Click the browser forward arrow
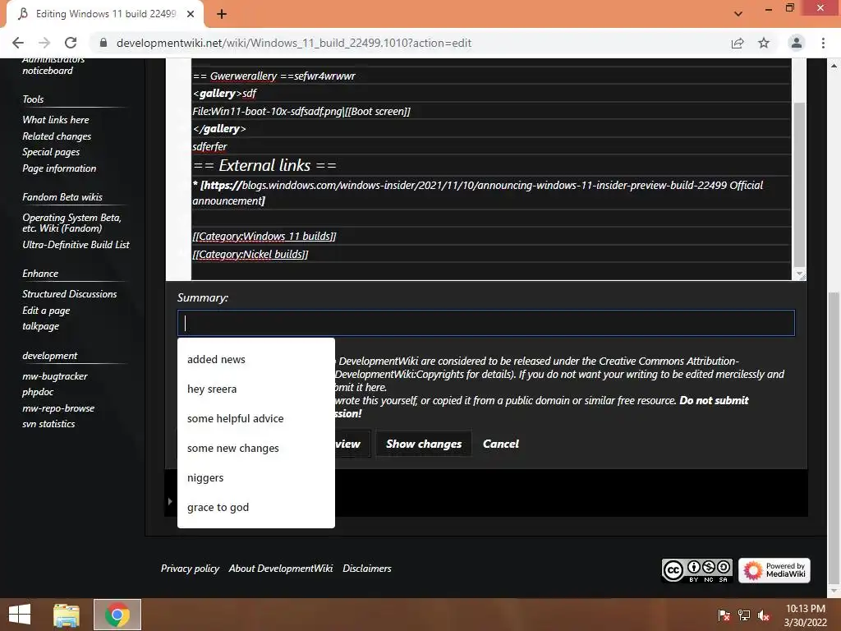The width and height of the screenshot is (841, 631). coord(44,43)
